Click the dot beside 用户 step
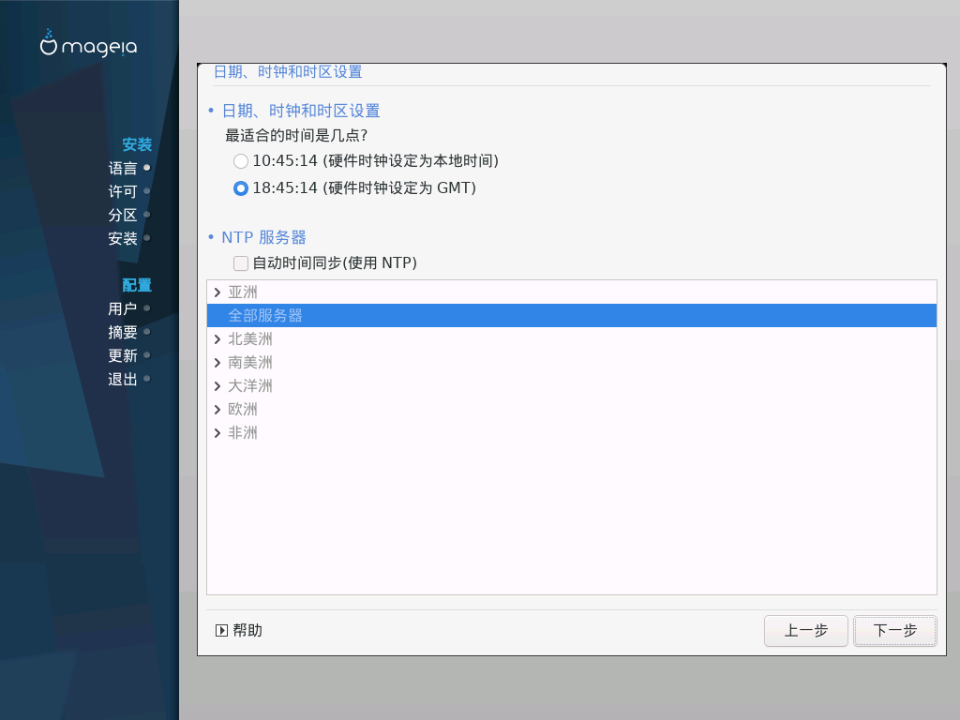960x720 pixels. (x=147, y=308)
